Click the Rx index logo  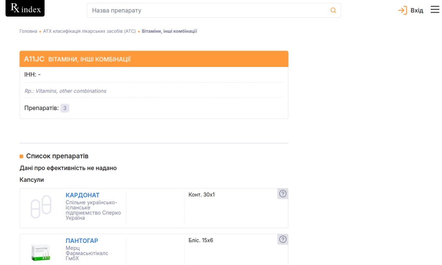[x=25, y=9]
